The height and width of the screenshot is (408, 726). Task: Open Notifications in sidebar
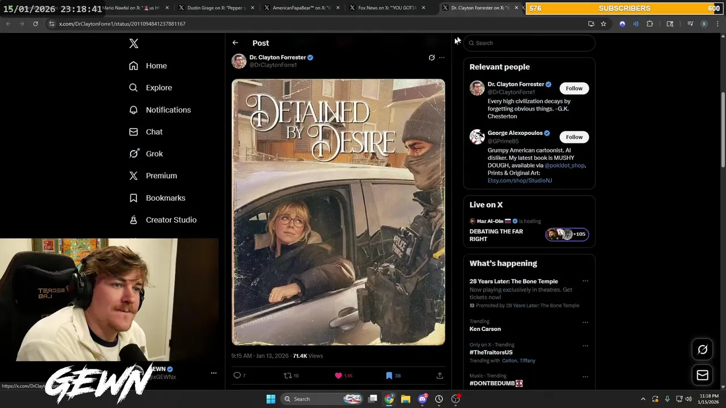tap(159, 110)
